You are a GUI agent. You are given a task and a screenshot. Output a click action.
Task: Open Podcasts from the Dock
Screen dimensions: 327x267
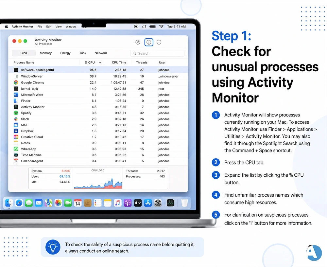[x=128, y=203]
